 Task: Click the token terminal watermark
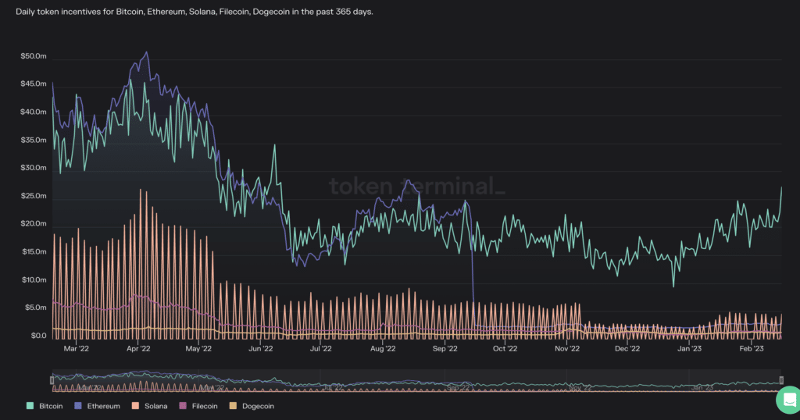(416, 187)
